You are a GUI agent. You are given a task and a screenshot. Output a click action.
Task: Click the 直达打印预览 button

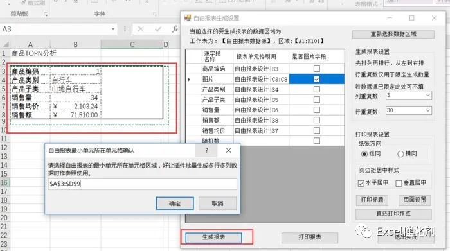tap(393, 214)
